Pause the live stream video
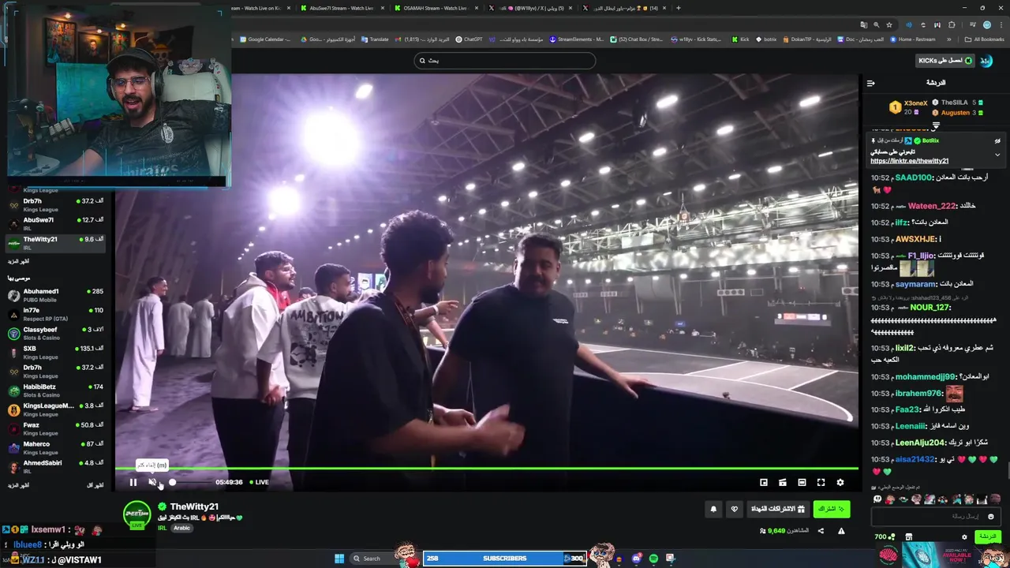1010x568 pixels. (133, 482)
